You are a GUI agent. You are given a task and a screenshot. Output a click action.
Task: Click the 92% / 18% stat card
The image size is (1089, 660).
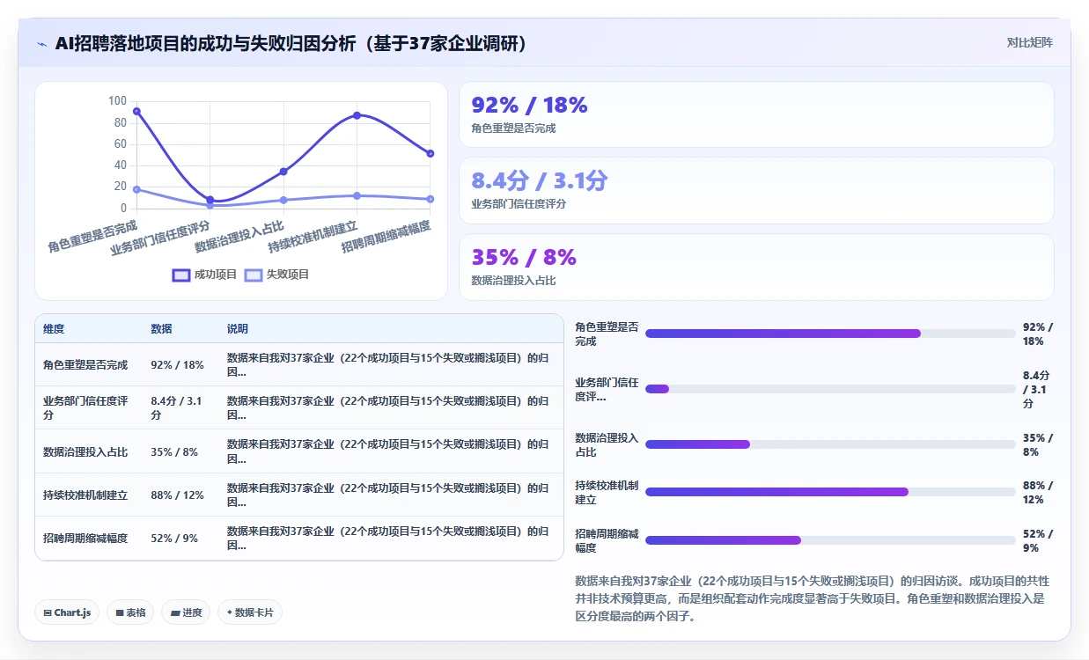click(756, 114)
